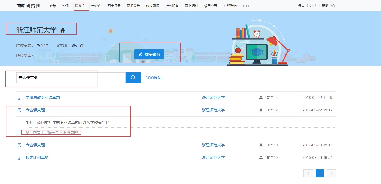Click the home icon beside 浙江师范大学
The width and height of the screenshot is (381, 184).
tap(62, 30)
